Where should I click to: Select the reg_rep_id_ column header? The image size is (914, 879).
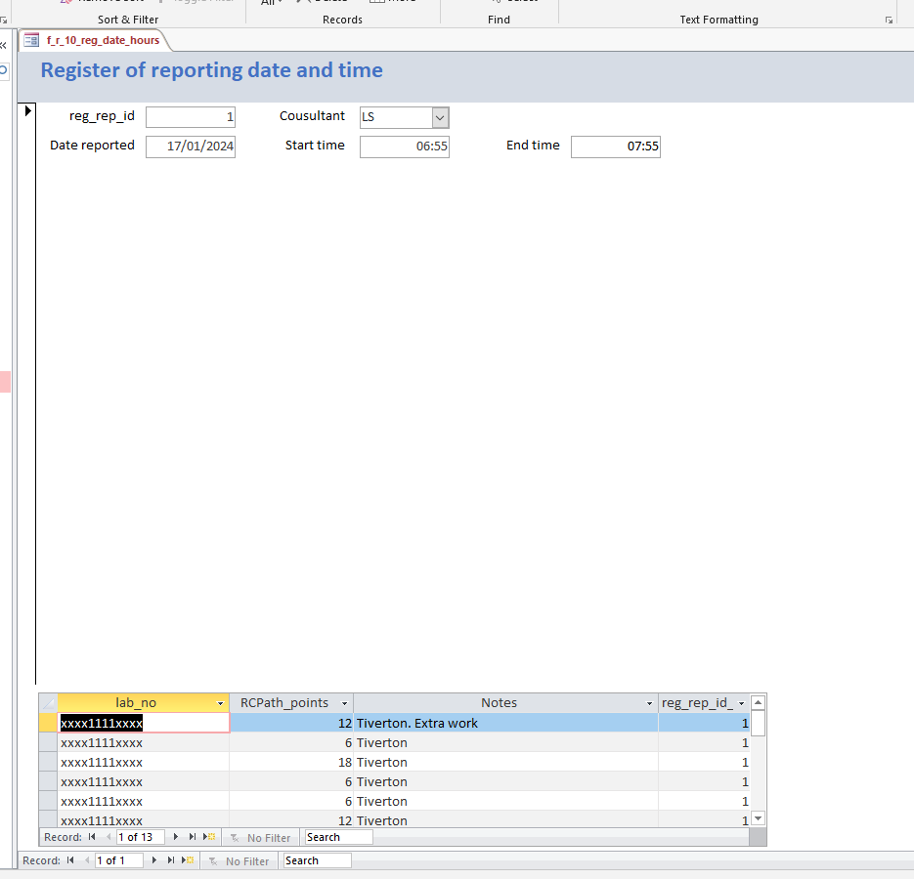click(x=697, y=703)
